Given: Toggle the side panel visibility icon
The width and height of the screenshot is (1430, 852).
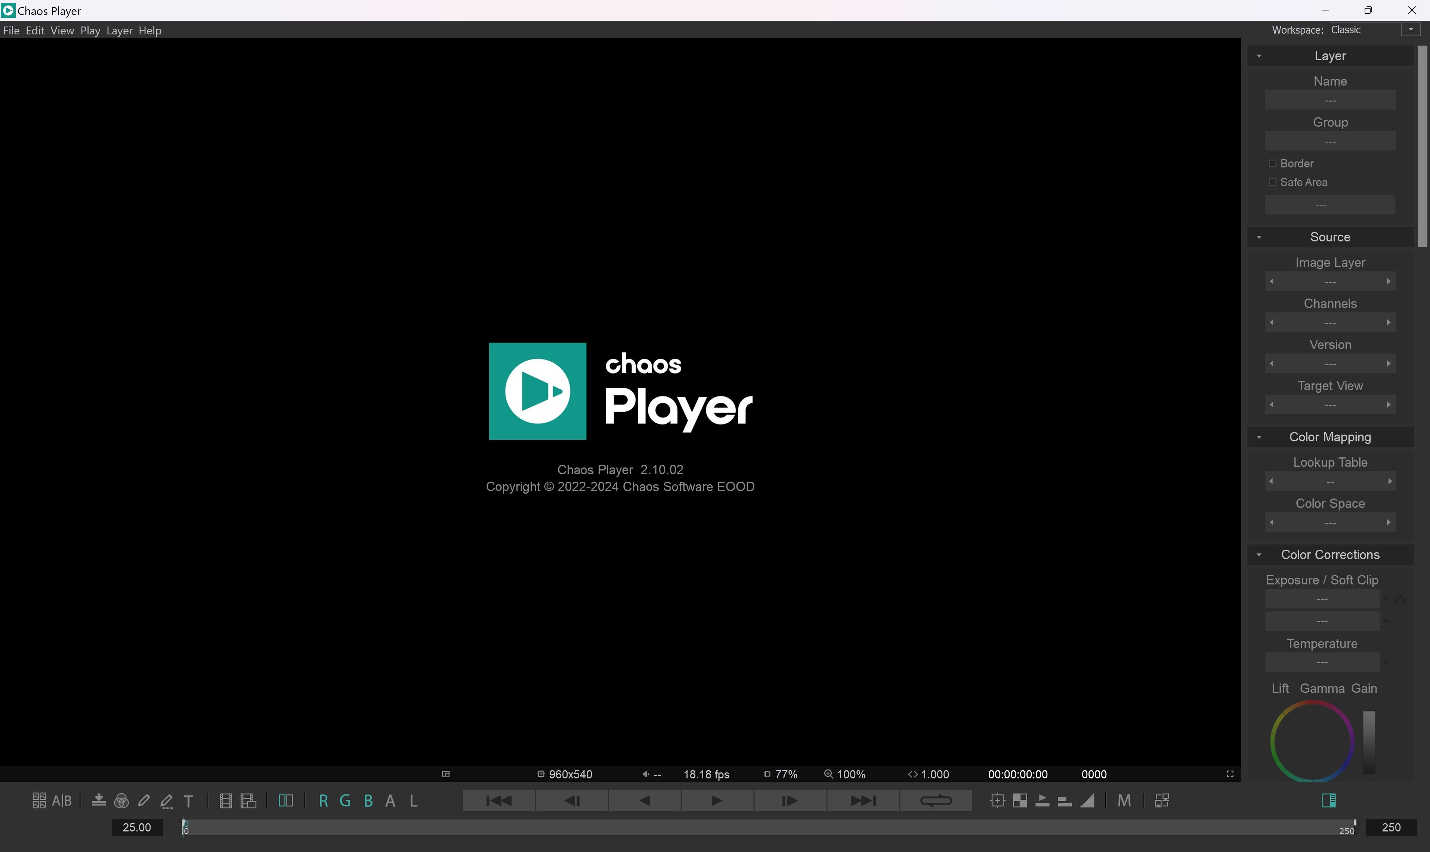Looking at the screenshot, I should coord(1328,800).
